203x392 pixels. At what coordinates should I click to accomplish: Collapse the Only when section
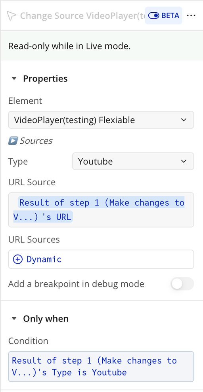coord(14,319)
